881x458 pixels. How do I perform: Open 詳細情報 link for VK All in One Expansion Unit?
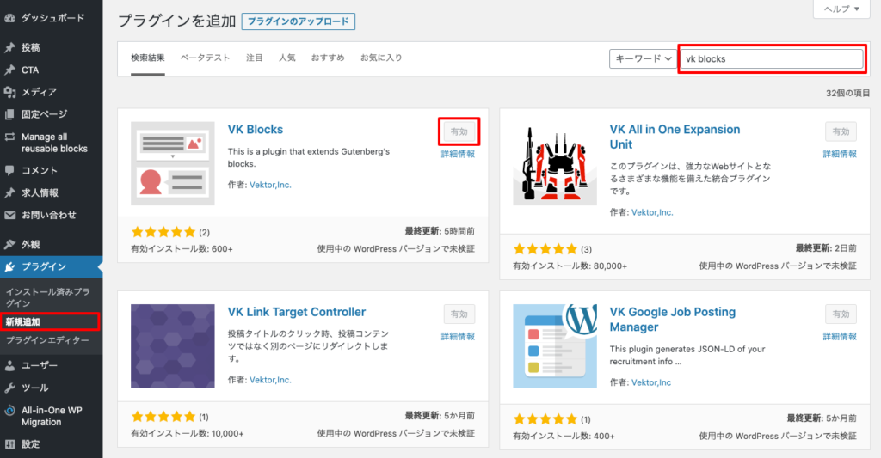tap(840, 154)
